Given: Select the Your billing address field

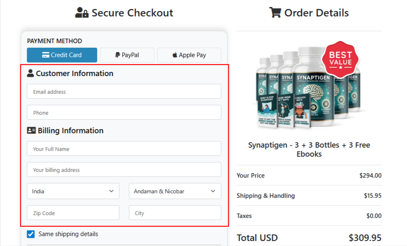Looking at the screenshot, I should pyautogui.click(x=124, y=170).
